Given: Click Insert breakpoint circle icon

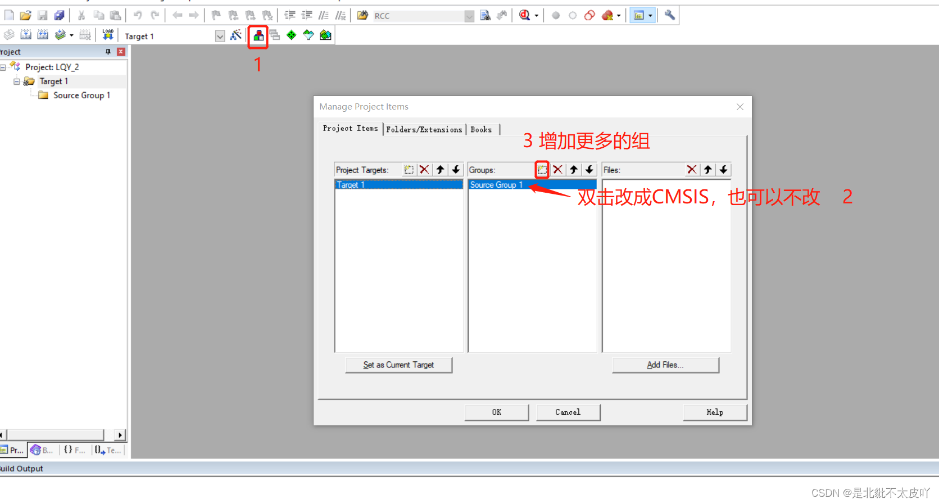Looking at the screenshot, I should click(556, 15).
